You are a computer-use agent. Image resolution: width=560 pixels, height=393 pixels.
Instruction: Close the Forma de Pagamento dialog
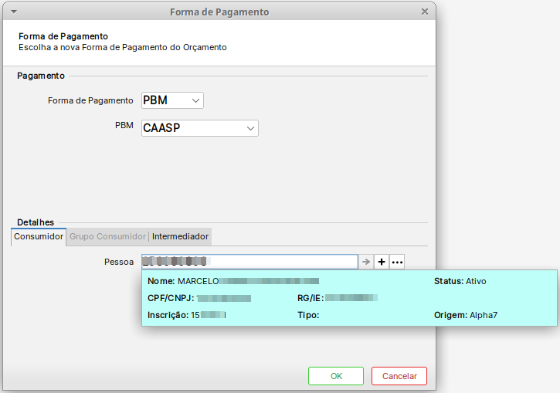(424, 12)
